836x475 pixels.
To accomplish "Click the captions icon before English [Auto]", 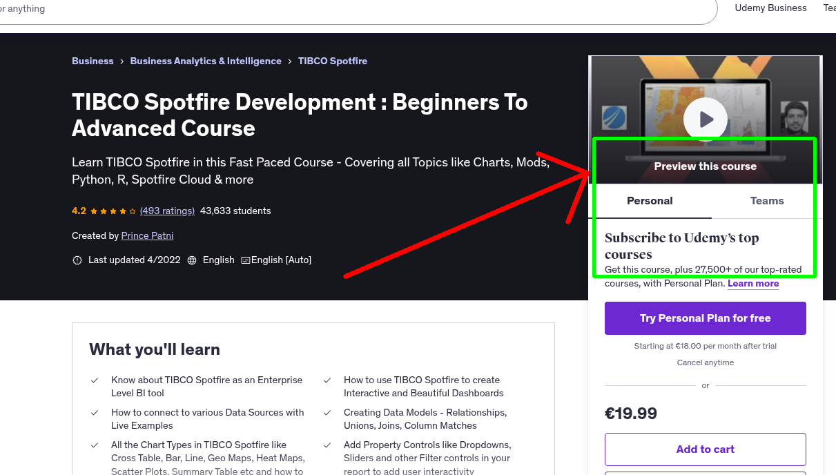I will 246,260.
